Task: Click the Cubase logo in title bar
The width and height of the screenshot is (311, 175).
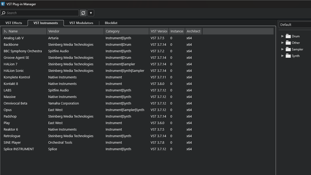Action: pos(3,4)
